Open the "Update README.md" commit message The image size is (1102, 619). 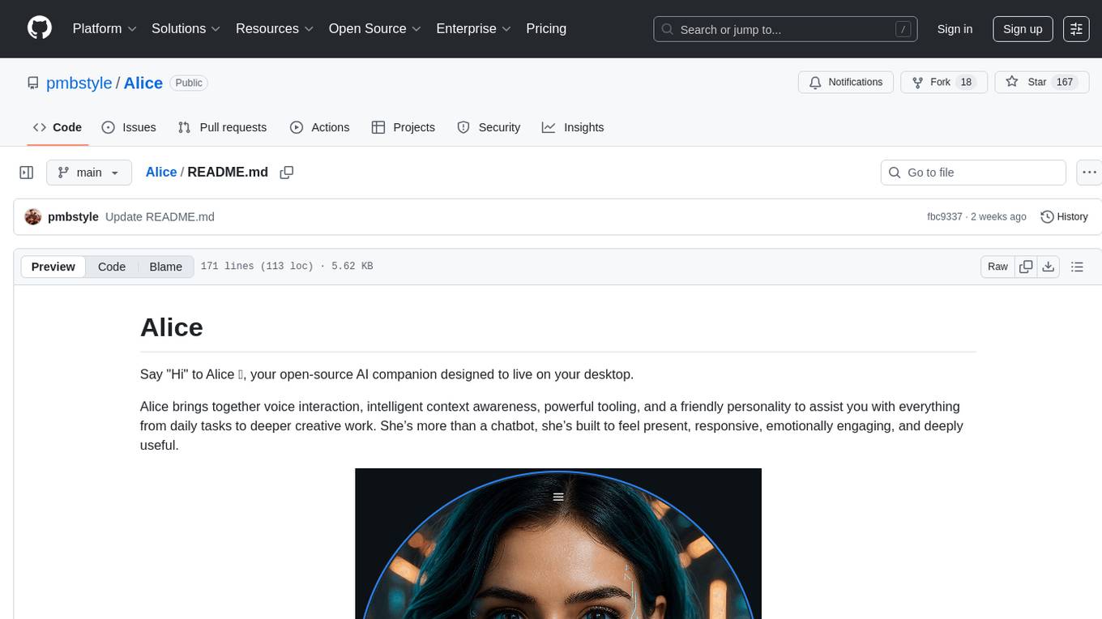160,217
